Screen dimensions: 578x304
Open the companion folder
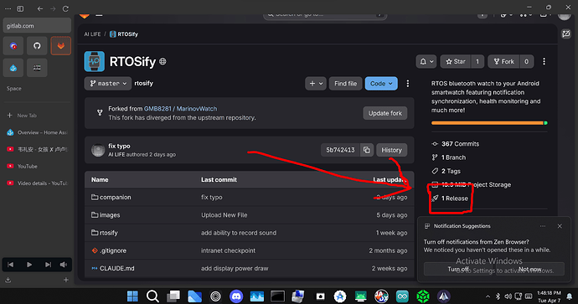click(x=115, y=197)
